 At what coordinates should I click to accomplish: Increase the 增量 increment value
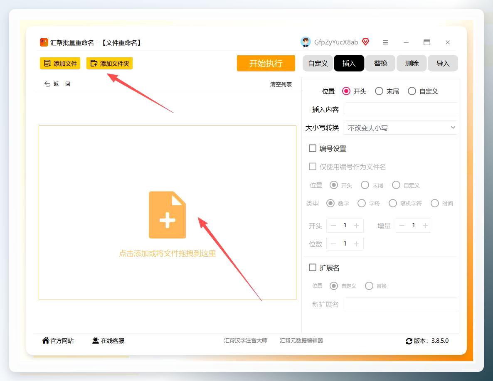425,226
